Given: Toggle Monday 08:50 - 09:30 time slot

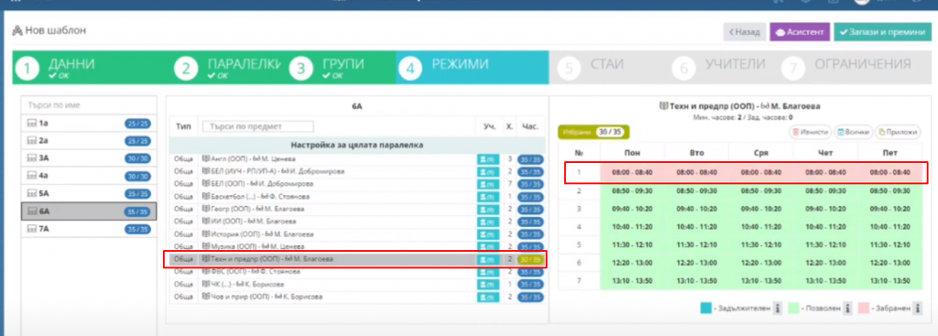Looking at the screenshot, I should coord(632,190).
